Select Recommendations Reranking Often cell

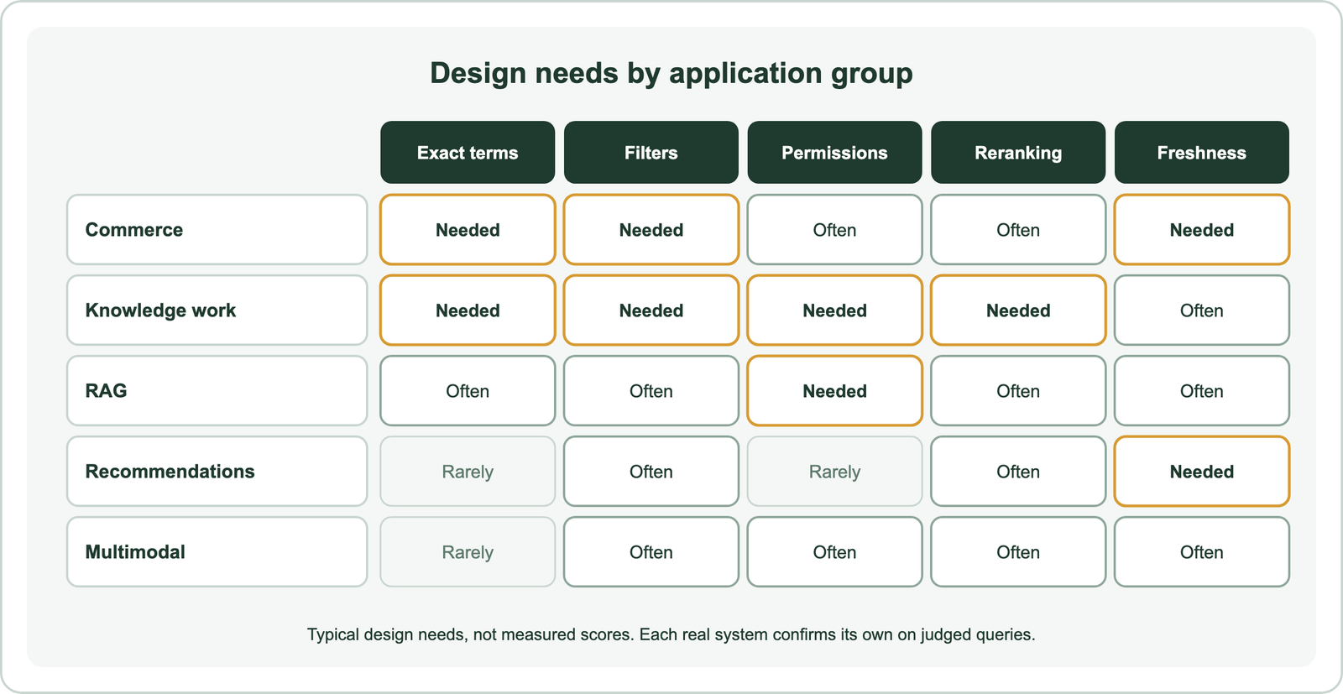coord(1018,472)
